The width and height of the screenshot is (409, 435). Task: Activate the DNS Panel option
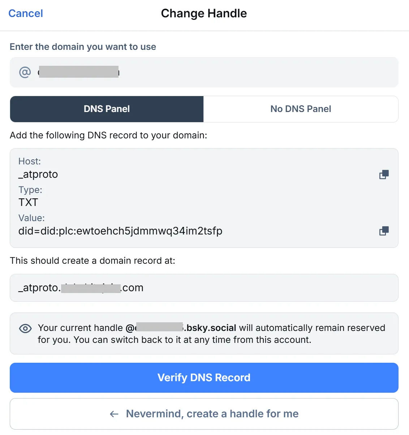pos(107,109)
